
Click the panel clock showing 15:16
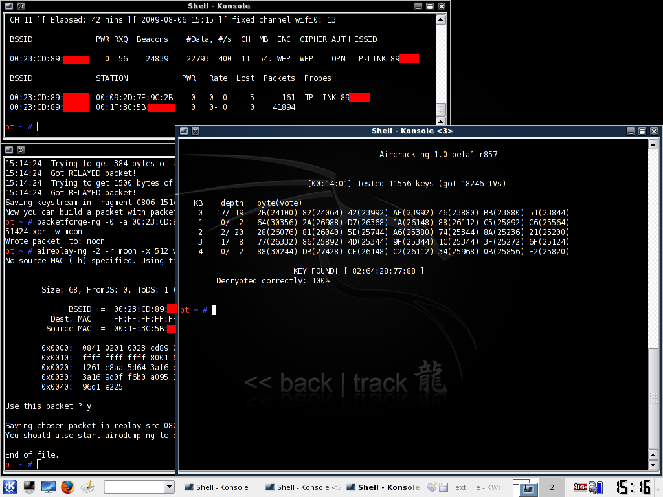click(x=633, y=487)
